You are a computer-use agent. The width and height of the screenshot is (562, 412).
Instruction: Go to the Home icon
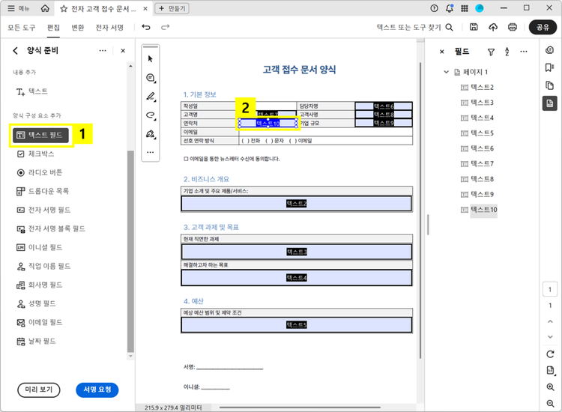(45, 8)
